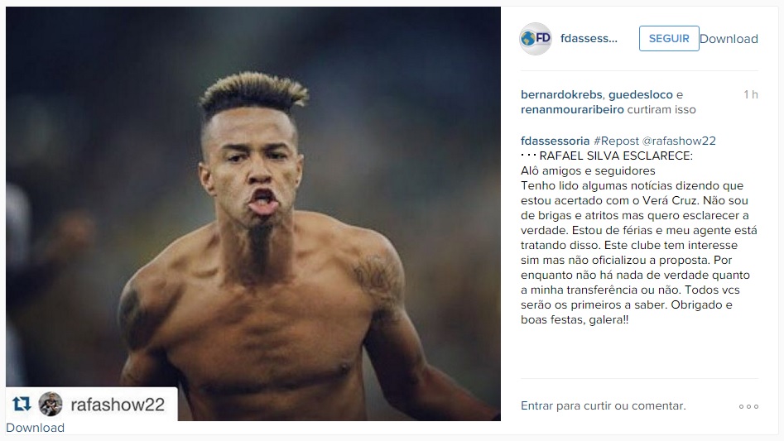Click the 1 h timestamp
Screen dimensions: 784x441
tap(751, 94)
